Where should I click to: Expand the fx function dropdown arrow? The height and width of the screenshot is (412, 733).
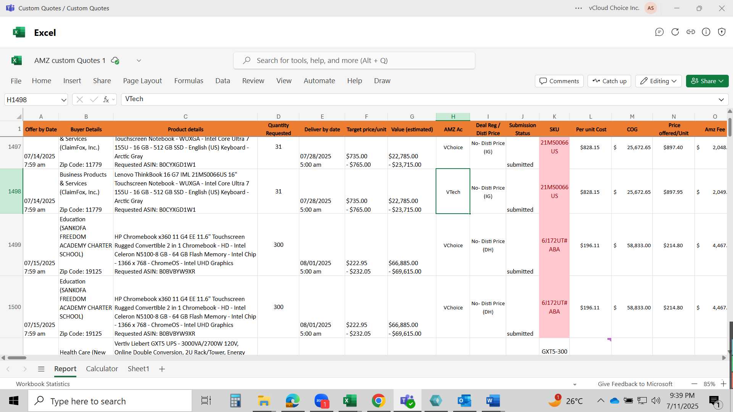click(113, 100)
